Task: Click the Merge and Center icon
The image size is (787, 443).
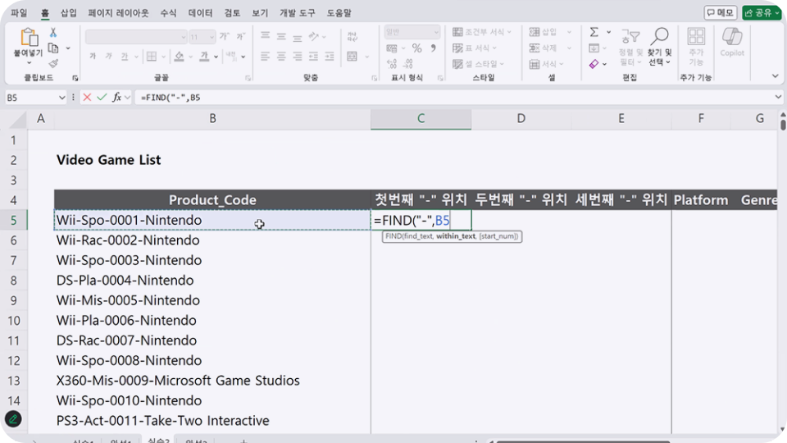Action: tap(353, 57)
